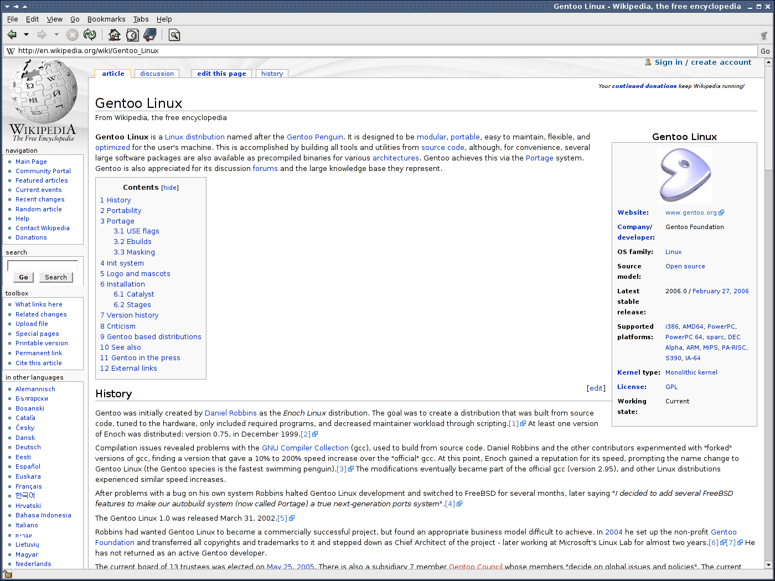Screen dimensions: 775x581
Task: Select the article tab
Action: pyautogui.click(x=113, y=74)
